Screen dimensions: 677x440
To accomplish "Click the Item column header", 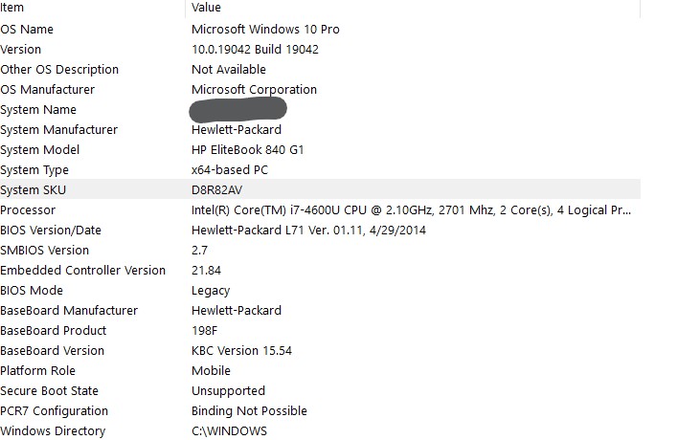I will coord(92,8).
